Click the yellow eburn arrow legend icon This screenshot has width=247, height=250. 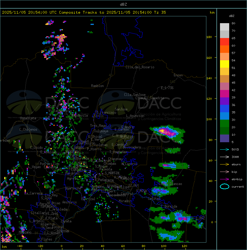click(x=224, y=164)
